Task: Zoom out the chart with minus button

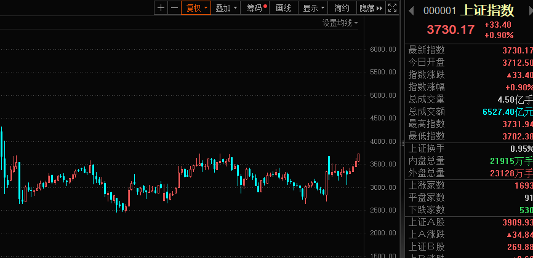Action: [174, 8]
